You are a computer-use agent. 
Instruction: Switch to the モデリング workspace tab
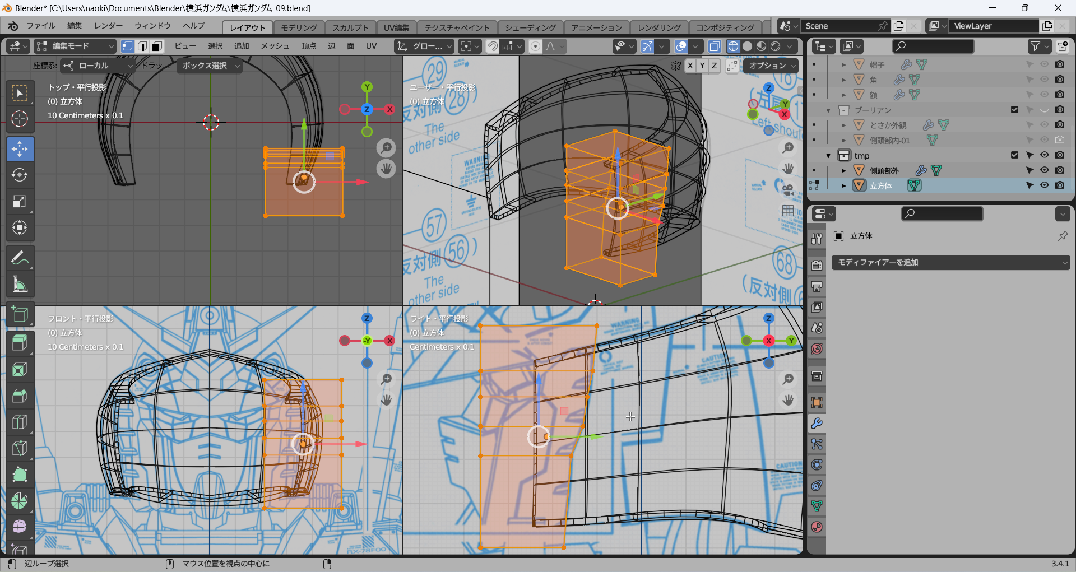(x=299, y=27)
